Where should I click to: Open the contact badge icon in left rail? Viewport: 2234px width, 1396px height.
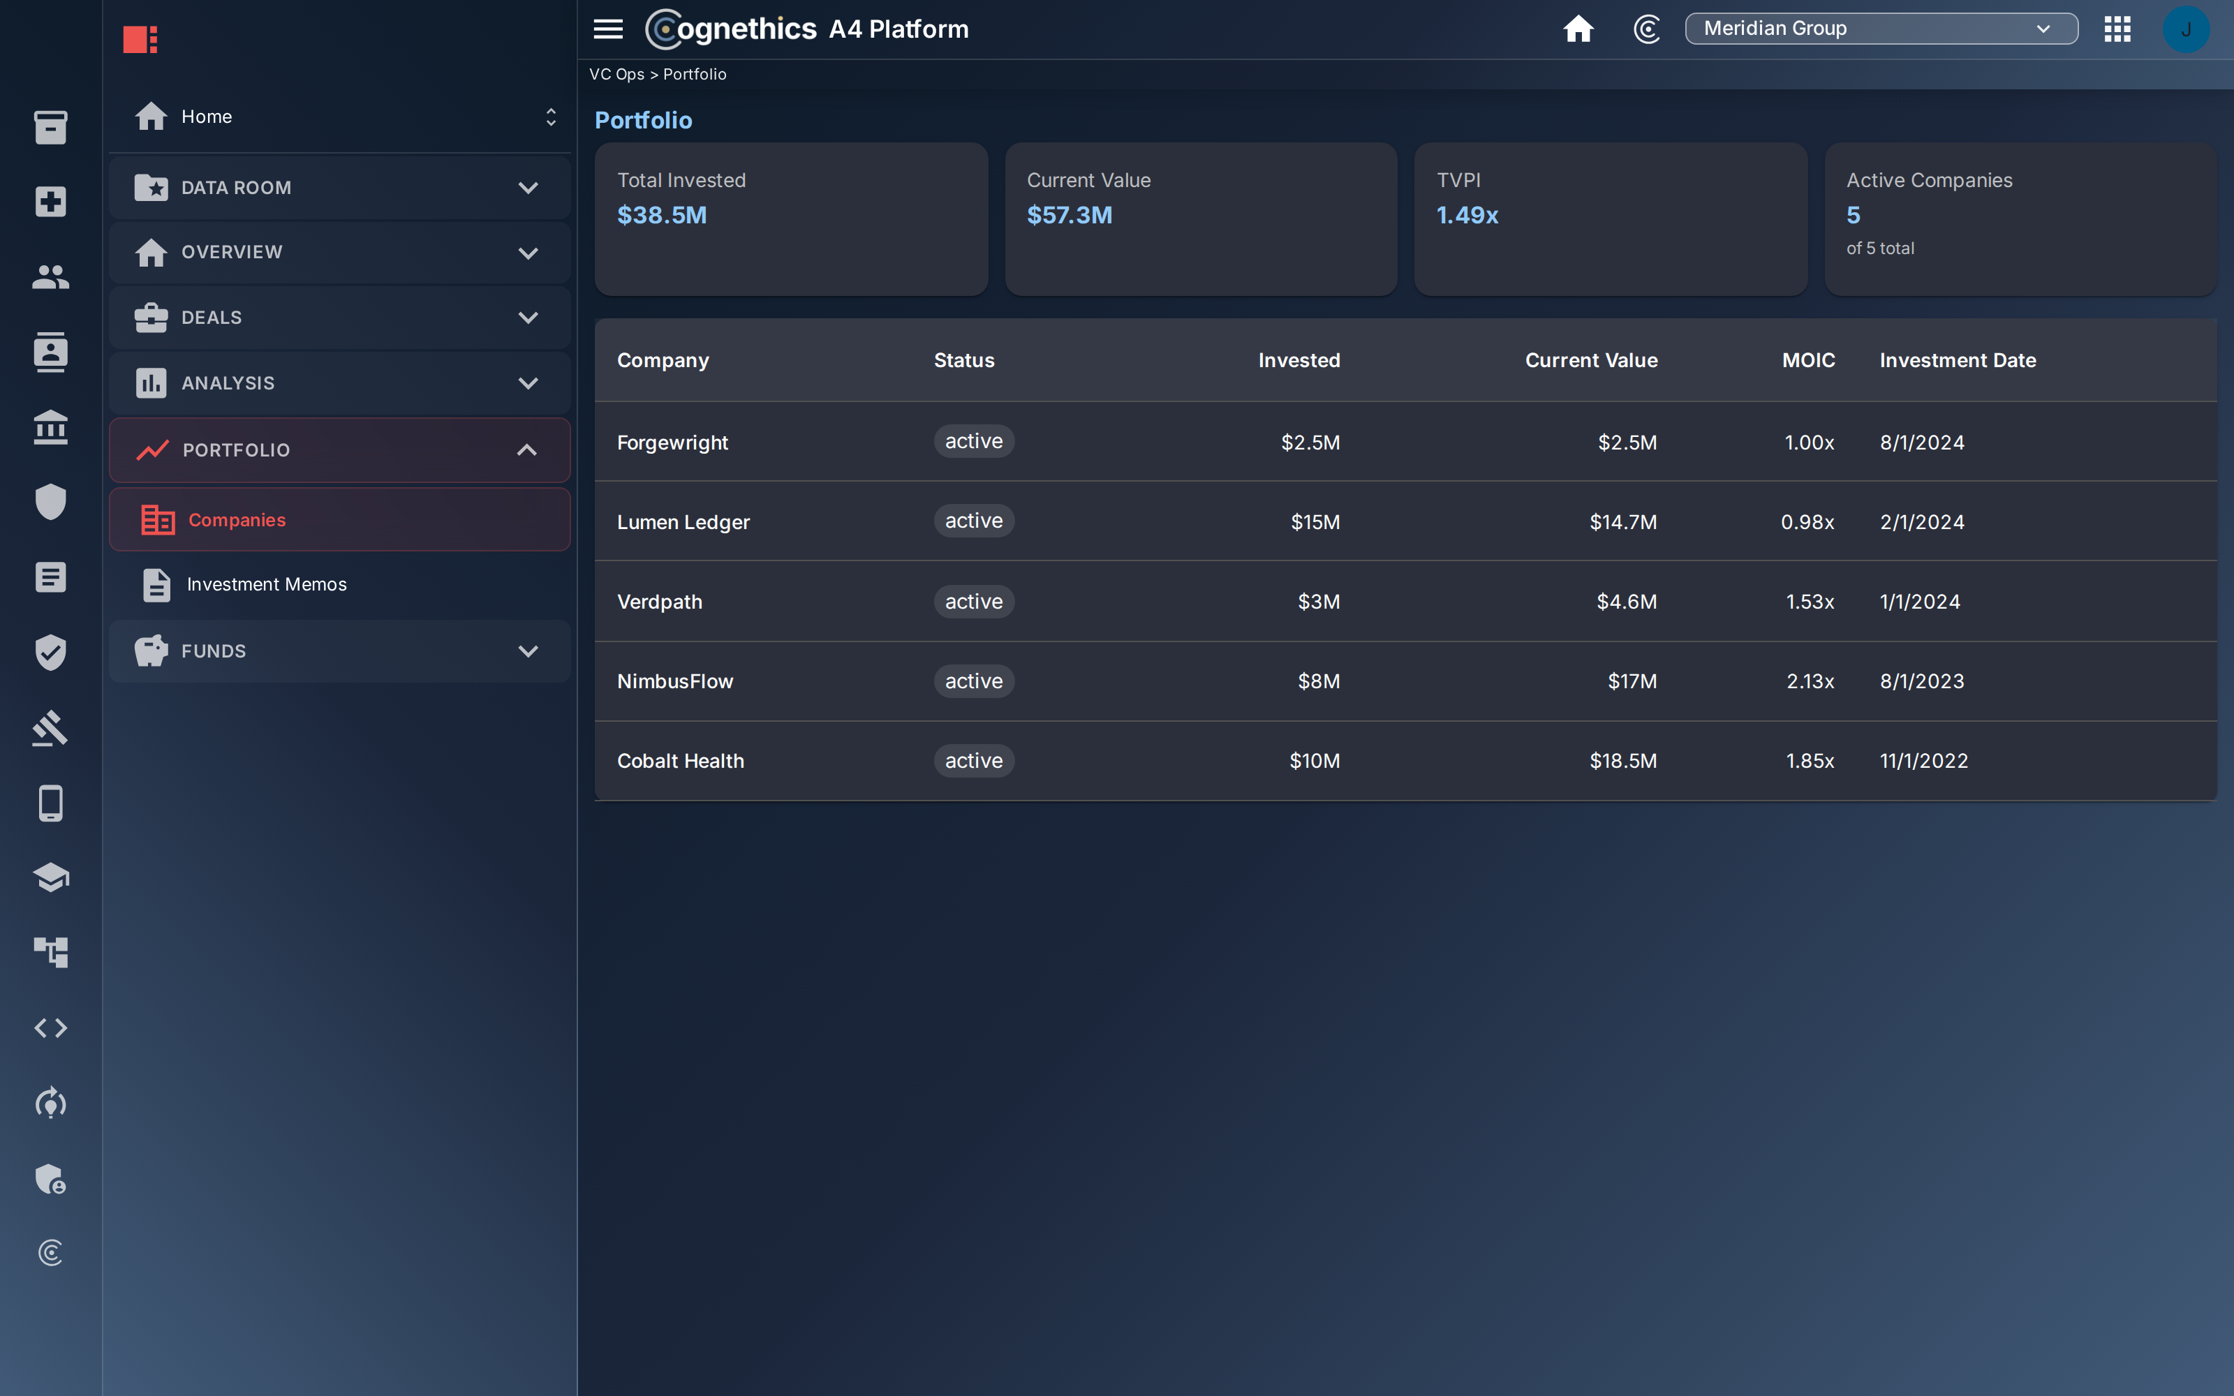coord(51,352)
